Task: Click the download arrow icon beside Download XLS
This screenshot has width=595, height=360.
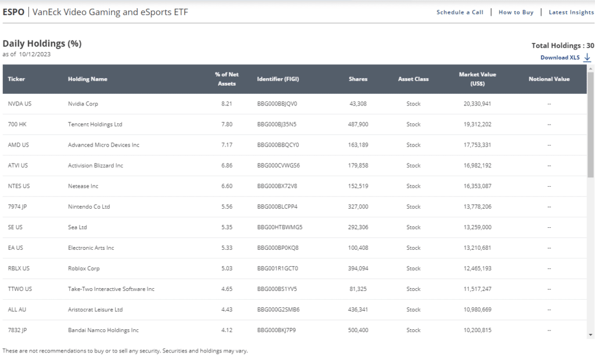Action: click(x=587, y=57)
